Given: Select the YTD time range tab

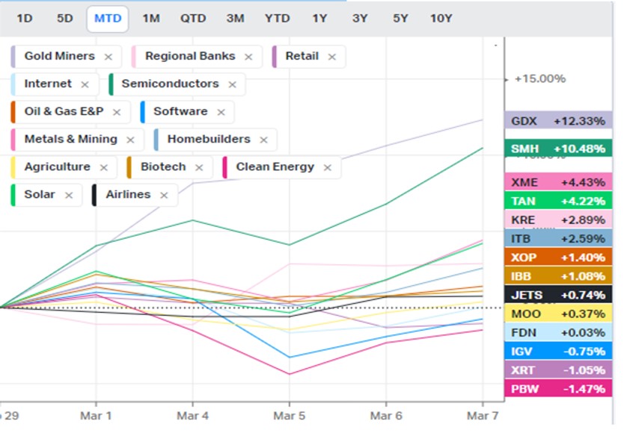Looking at the screenshot, I should [278, 19].
